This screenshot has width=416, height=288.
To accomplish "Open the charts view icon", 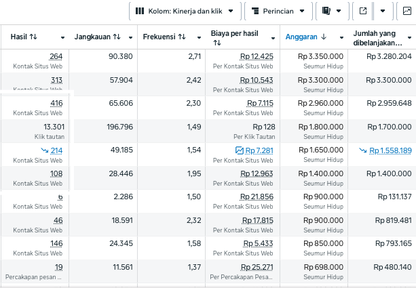I will coord(406,11).
